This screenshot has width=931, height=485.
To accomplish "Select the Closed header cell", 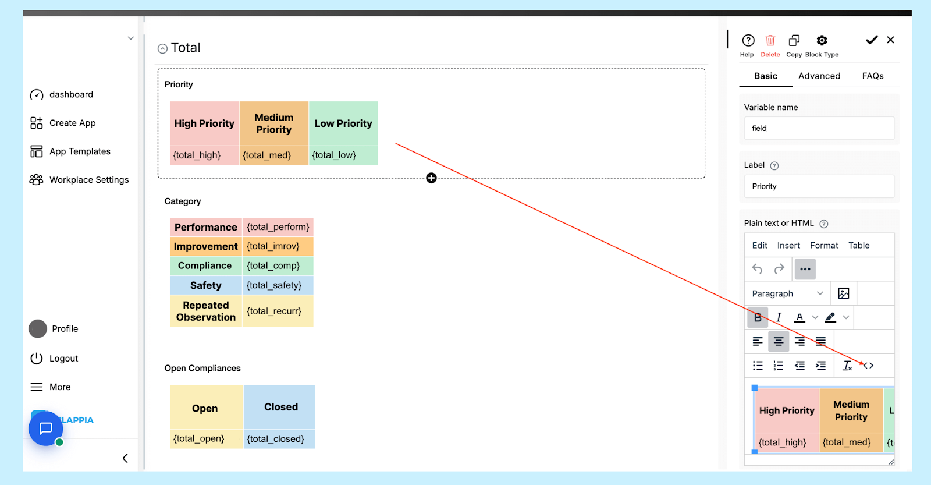I will point(279,407).
